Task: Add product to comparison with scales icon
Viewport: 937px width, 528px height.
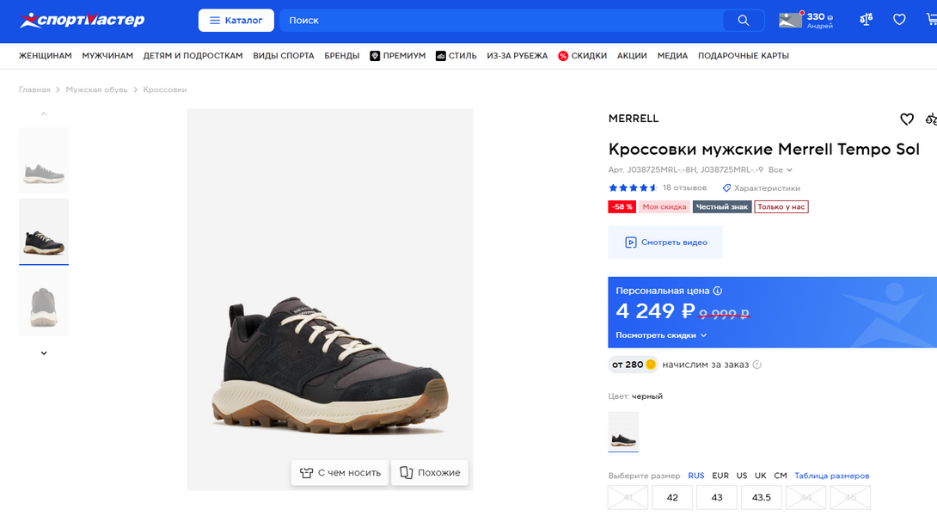Action: tap(931, 119)
